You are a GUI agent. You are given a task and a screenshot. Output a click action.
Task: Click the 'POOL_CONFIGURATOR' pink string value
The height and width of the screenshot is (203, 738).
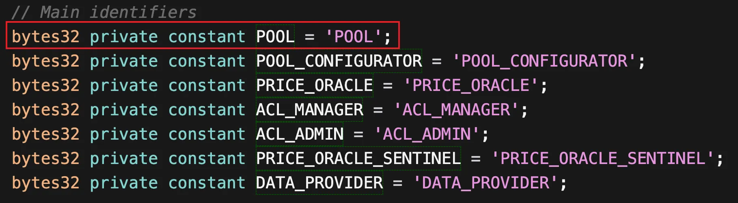pos(544,61)
